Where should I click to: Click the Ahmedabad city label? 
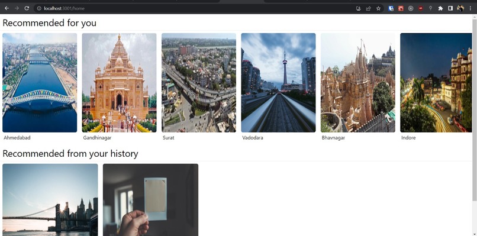click(17, 138)
